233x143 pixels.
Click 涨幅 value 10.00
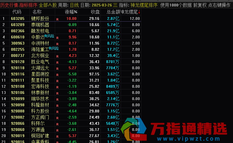(x=71, y=19)
